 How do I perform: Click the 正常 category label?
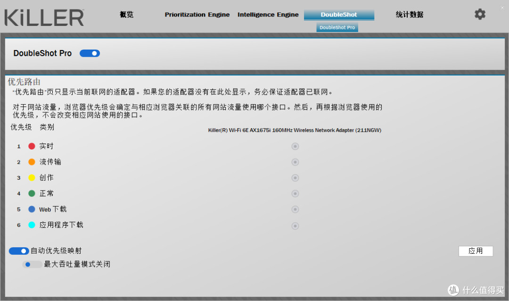coord(46,193)
